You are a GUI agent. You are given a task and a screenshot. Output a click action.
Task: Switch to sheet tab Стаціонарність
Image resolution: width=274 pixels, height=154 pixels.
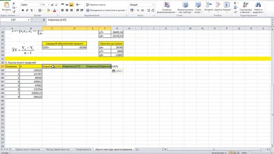pos(83,149)
